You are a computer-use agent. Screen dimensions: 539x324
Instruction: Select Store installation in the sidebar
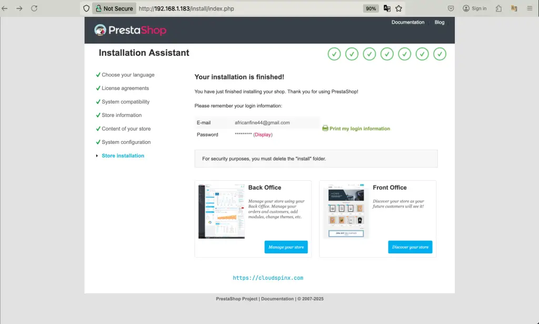point(123,155)
